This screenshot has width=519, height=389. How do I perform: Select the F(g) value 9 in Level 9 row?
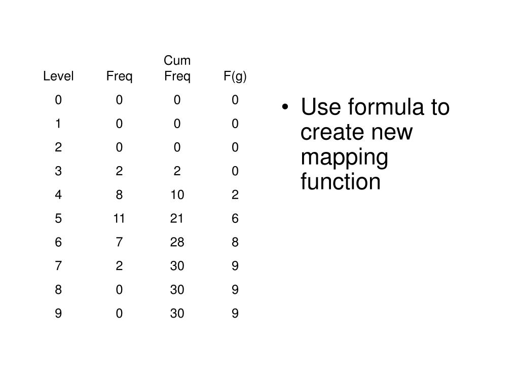[x=235, y=314]
